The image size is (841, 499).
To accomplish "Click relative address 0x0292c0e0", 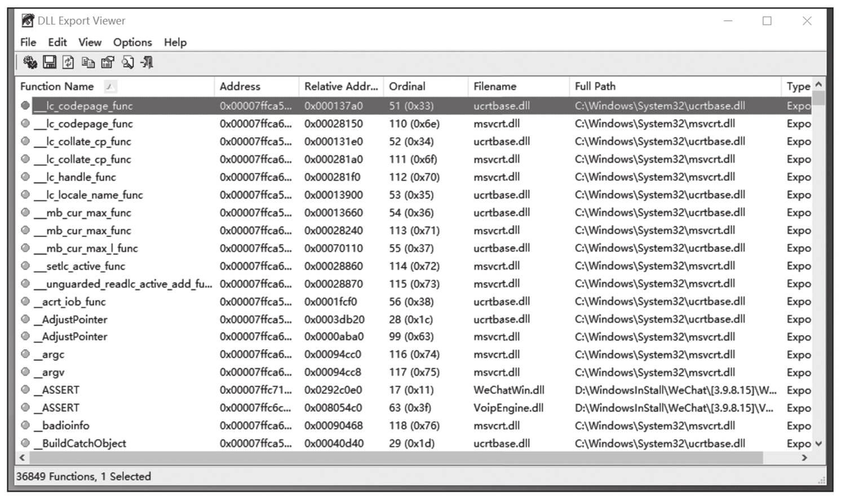I will [333, 390].
